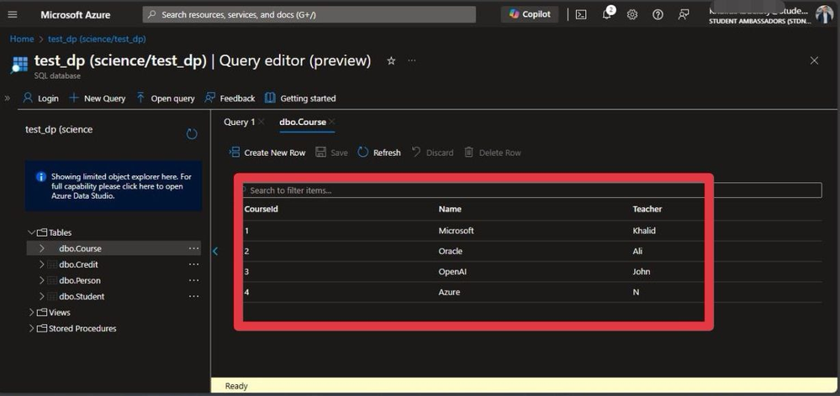This screenshot has height=396, width=840.
Task: Create a New Query
Action: tap(97, 98)
